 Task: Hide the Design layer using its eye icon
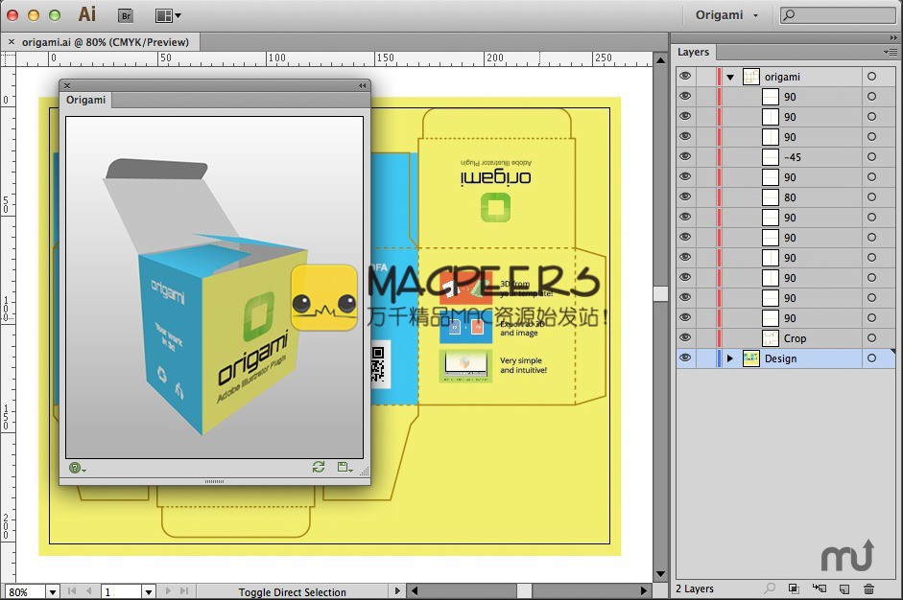685,358
